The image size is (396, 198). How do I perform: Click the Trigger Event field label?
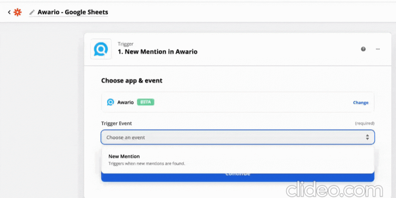116,123
